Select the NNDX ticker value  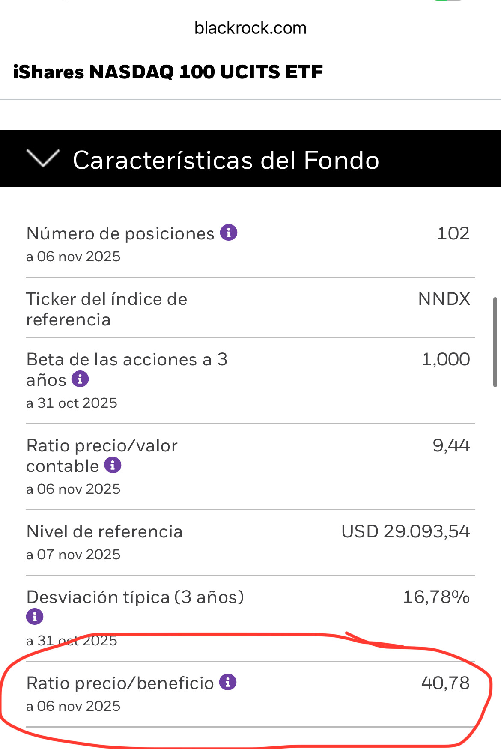click(444, 299)
